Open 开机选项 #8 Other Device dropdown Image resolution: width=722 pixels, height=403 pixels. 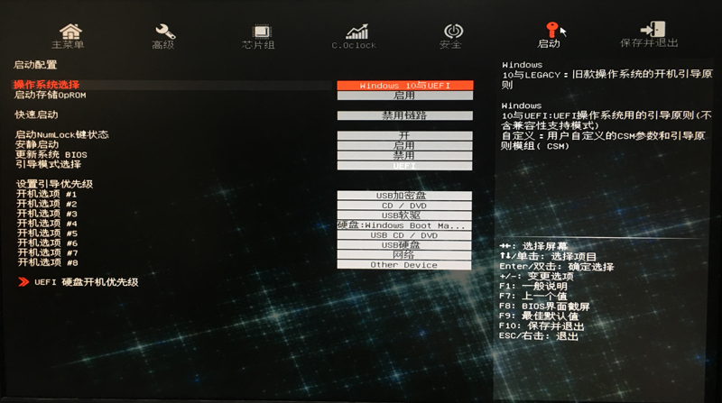(404, 265)
